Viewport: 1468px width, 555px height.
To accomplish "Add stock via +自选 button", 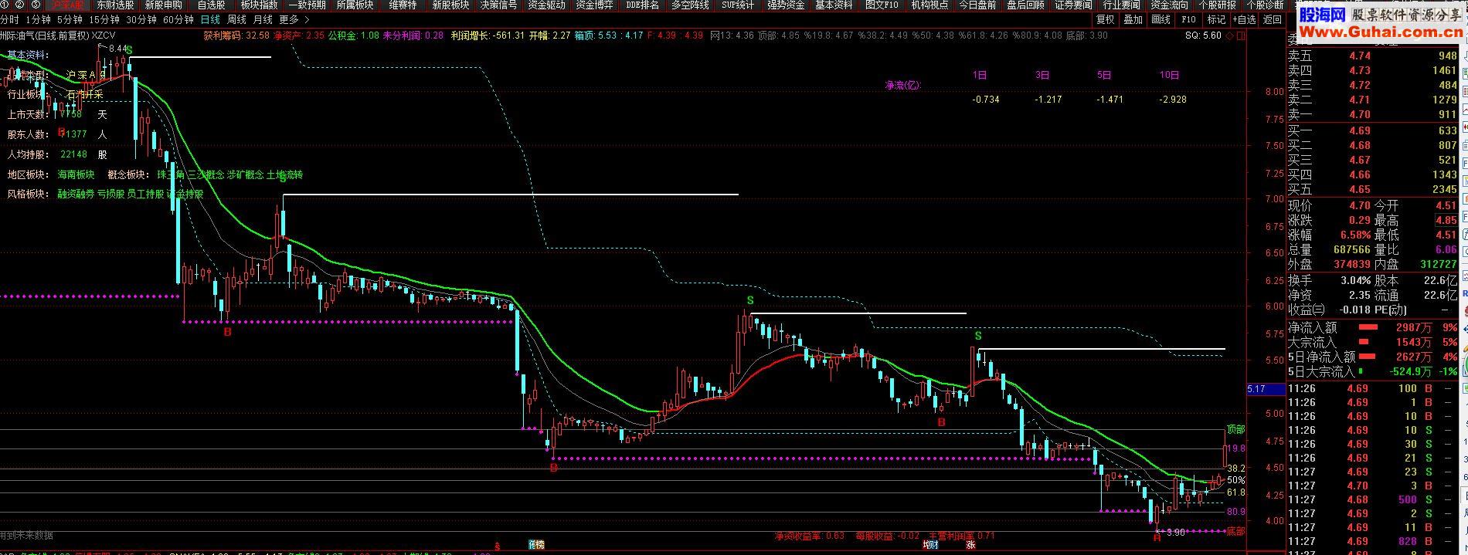I will pyautogui.click(x=1244, y=19).
